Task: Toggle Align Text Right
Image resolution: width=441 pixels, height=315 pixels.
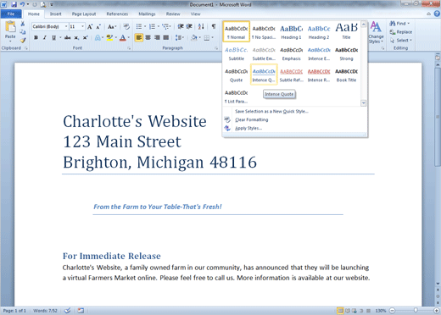Action: click(157, 37)
